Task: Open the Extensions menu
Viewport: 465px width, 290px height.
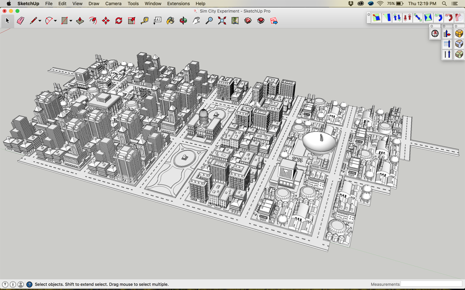Action: coord(178,4)
